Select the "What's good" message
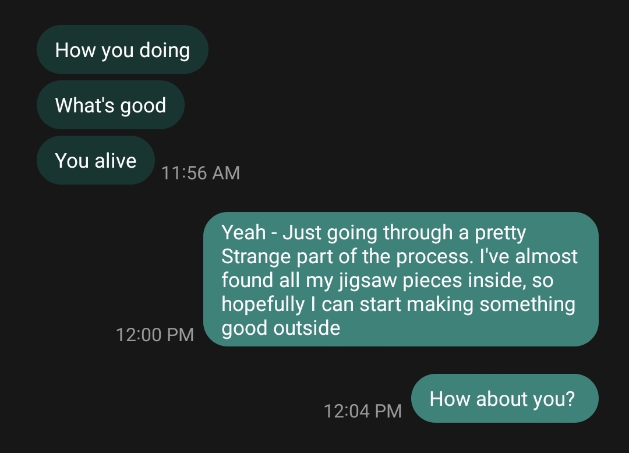The width and height of the screenshot is (629, 453). (x=111, y=105)
